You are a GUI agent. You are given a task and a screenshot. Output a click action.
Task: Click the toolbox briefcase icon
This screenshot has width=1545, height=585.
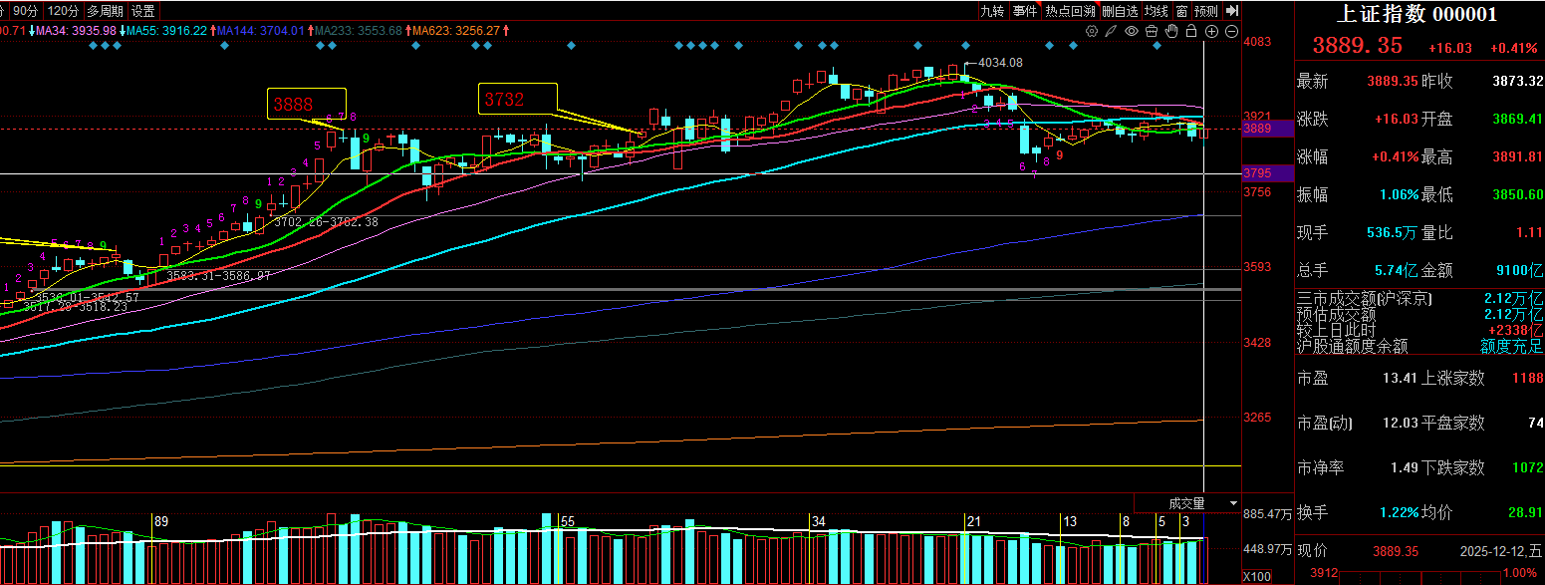tap(1152, 32)
